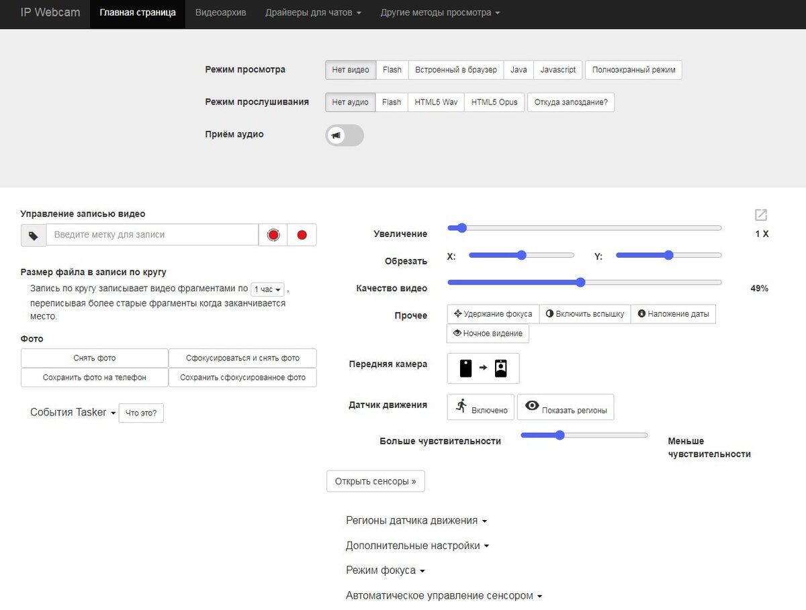This screenshot has width=806, height=610.
Task: Expand События Tasker dropdown
Action: click(x=73, y=413)
